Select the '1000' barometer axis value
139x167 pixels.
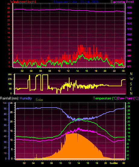click(129, 39)
